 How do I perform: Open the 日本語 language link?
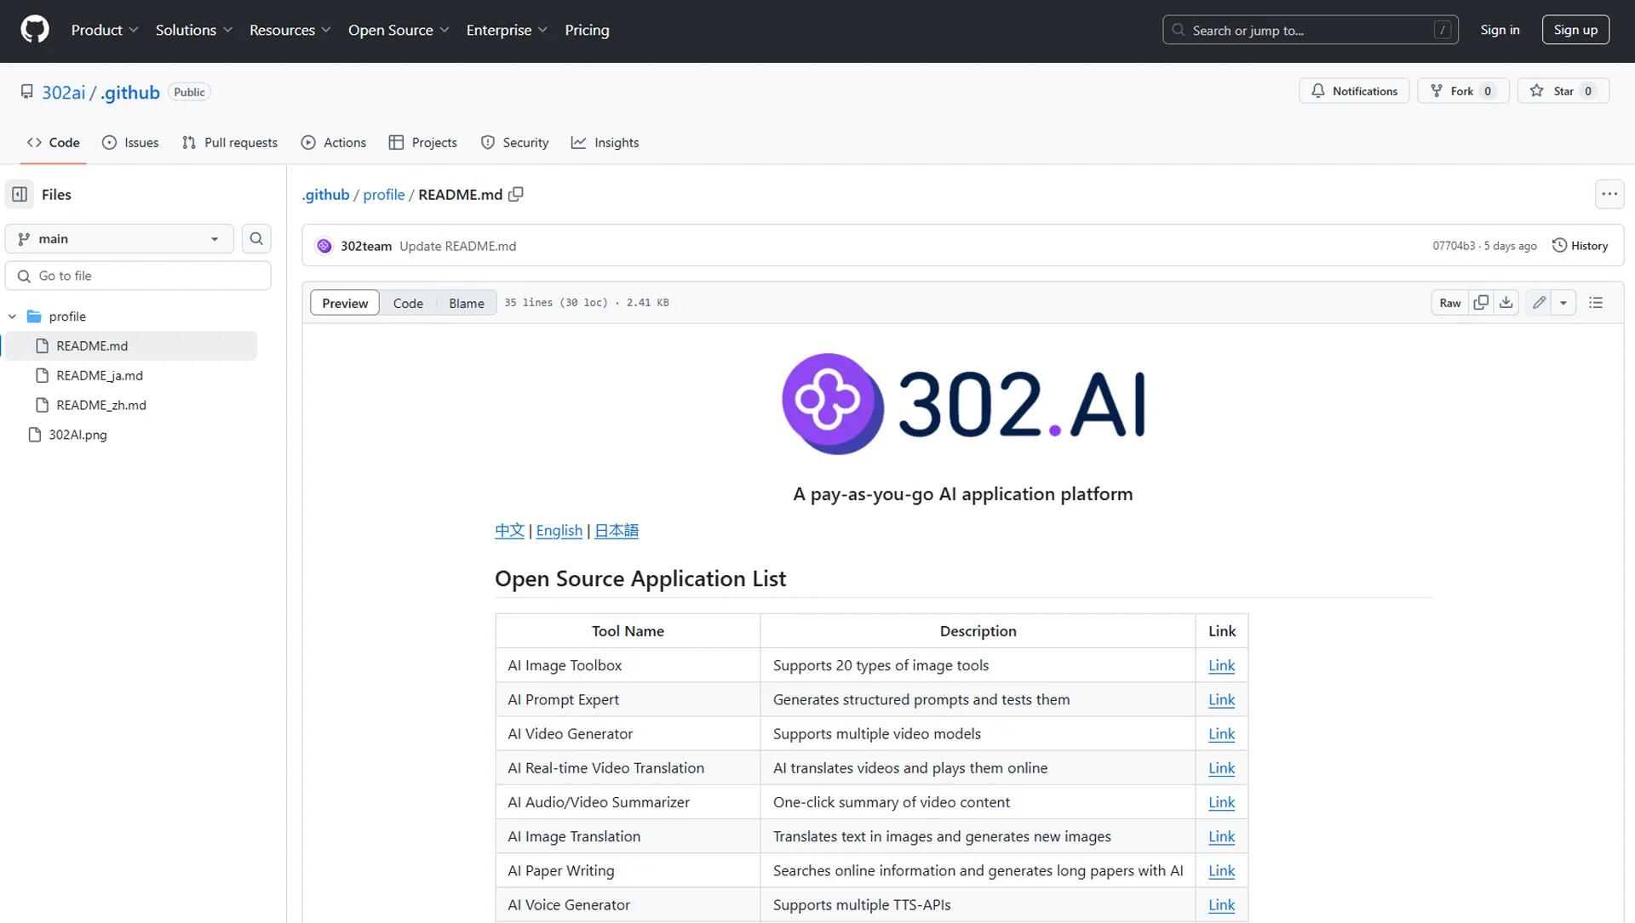click(x=617, y=531)
